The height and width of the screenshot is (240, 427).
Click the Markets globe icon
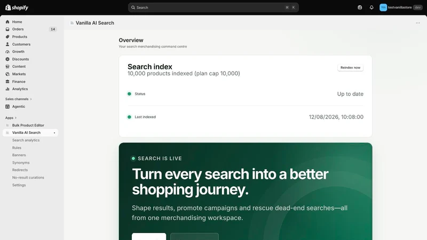point(7,74)
